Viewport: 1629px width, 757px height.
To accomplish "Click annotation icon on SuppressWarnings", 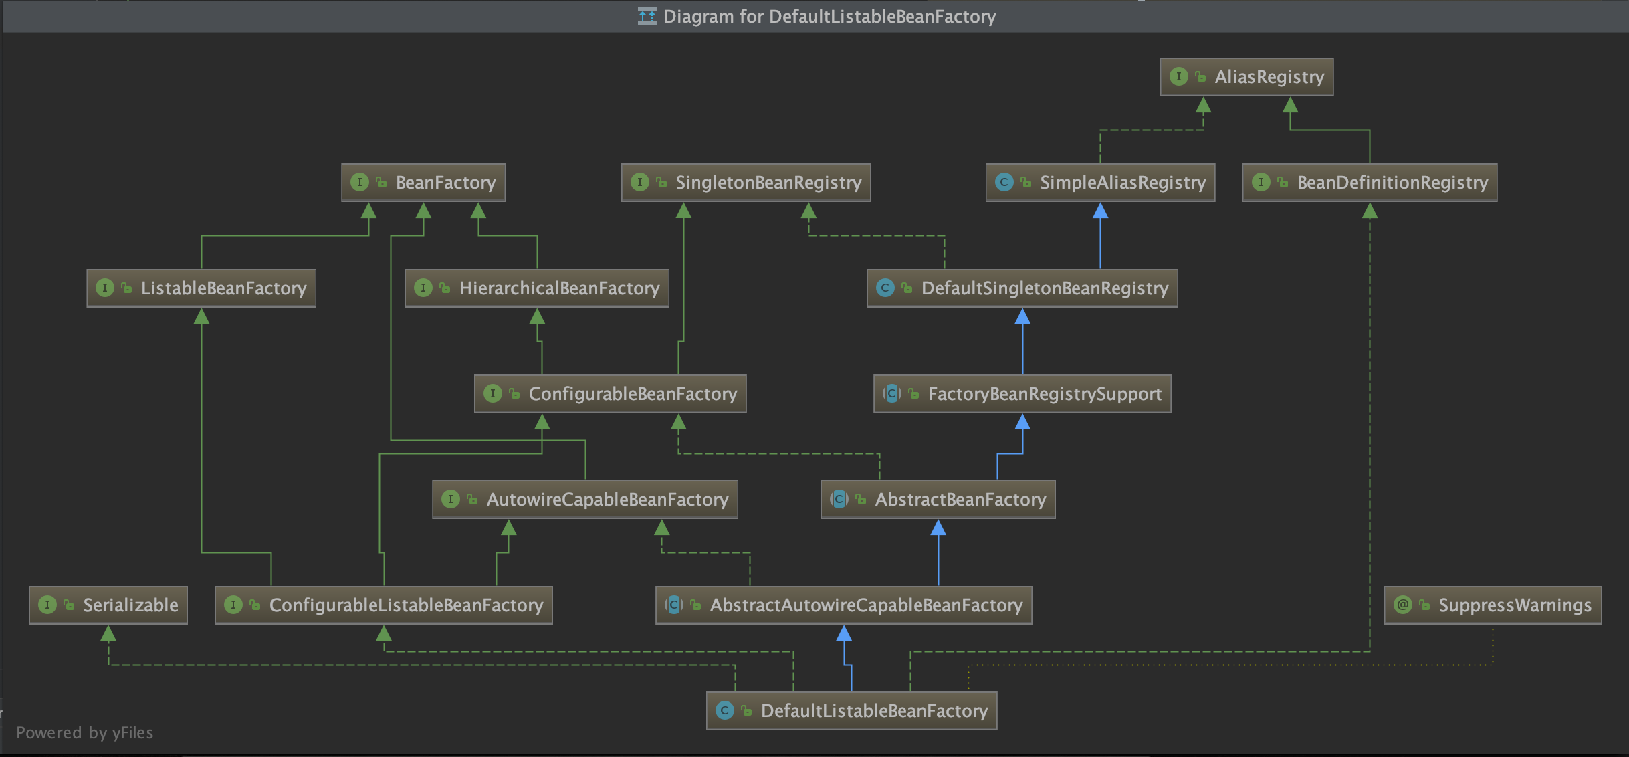I will 1403,605.
